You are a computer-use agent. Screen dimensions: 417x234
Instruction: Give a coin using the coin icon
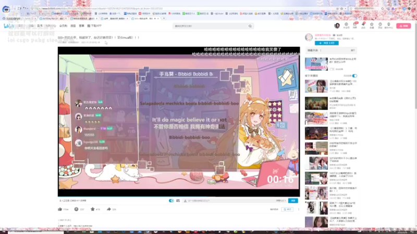pos(76,209)
